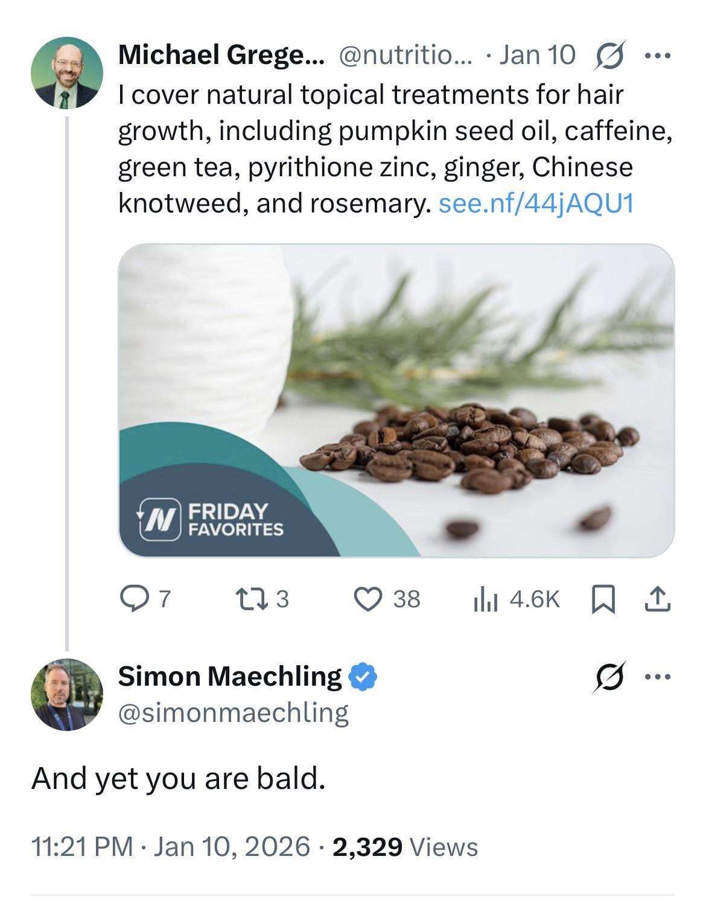Open Michael Greger's profile picture
The height and width of the screenshot is (903, 706).
click(66, 72)
